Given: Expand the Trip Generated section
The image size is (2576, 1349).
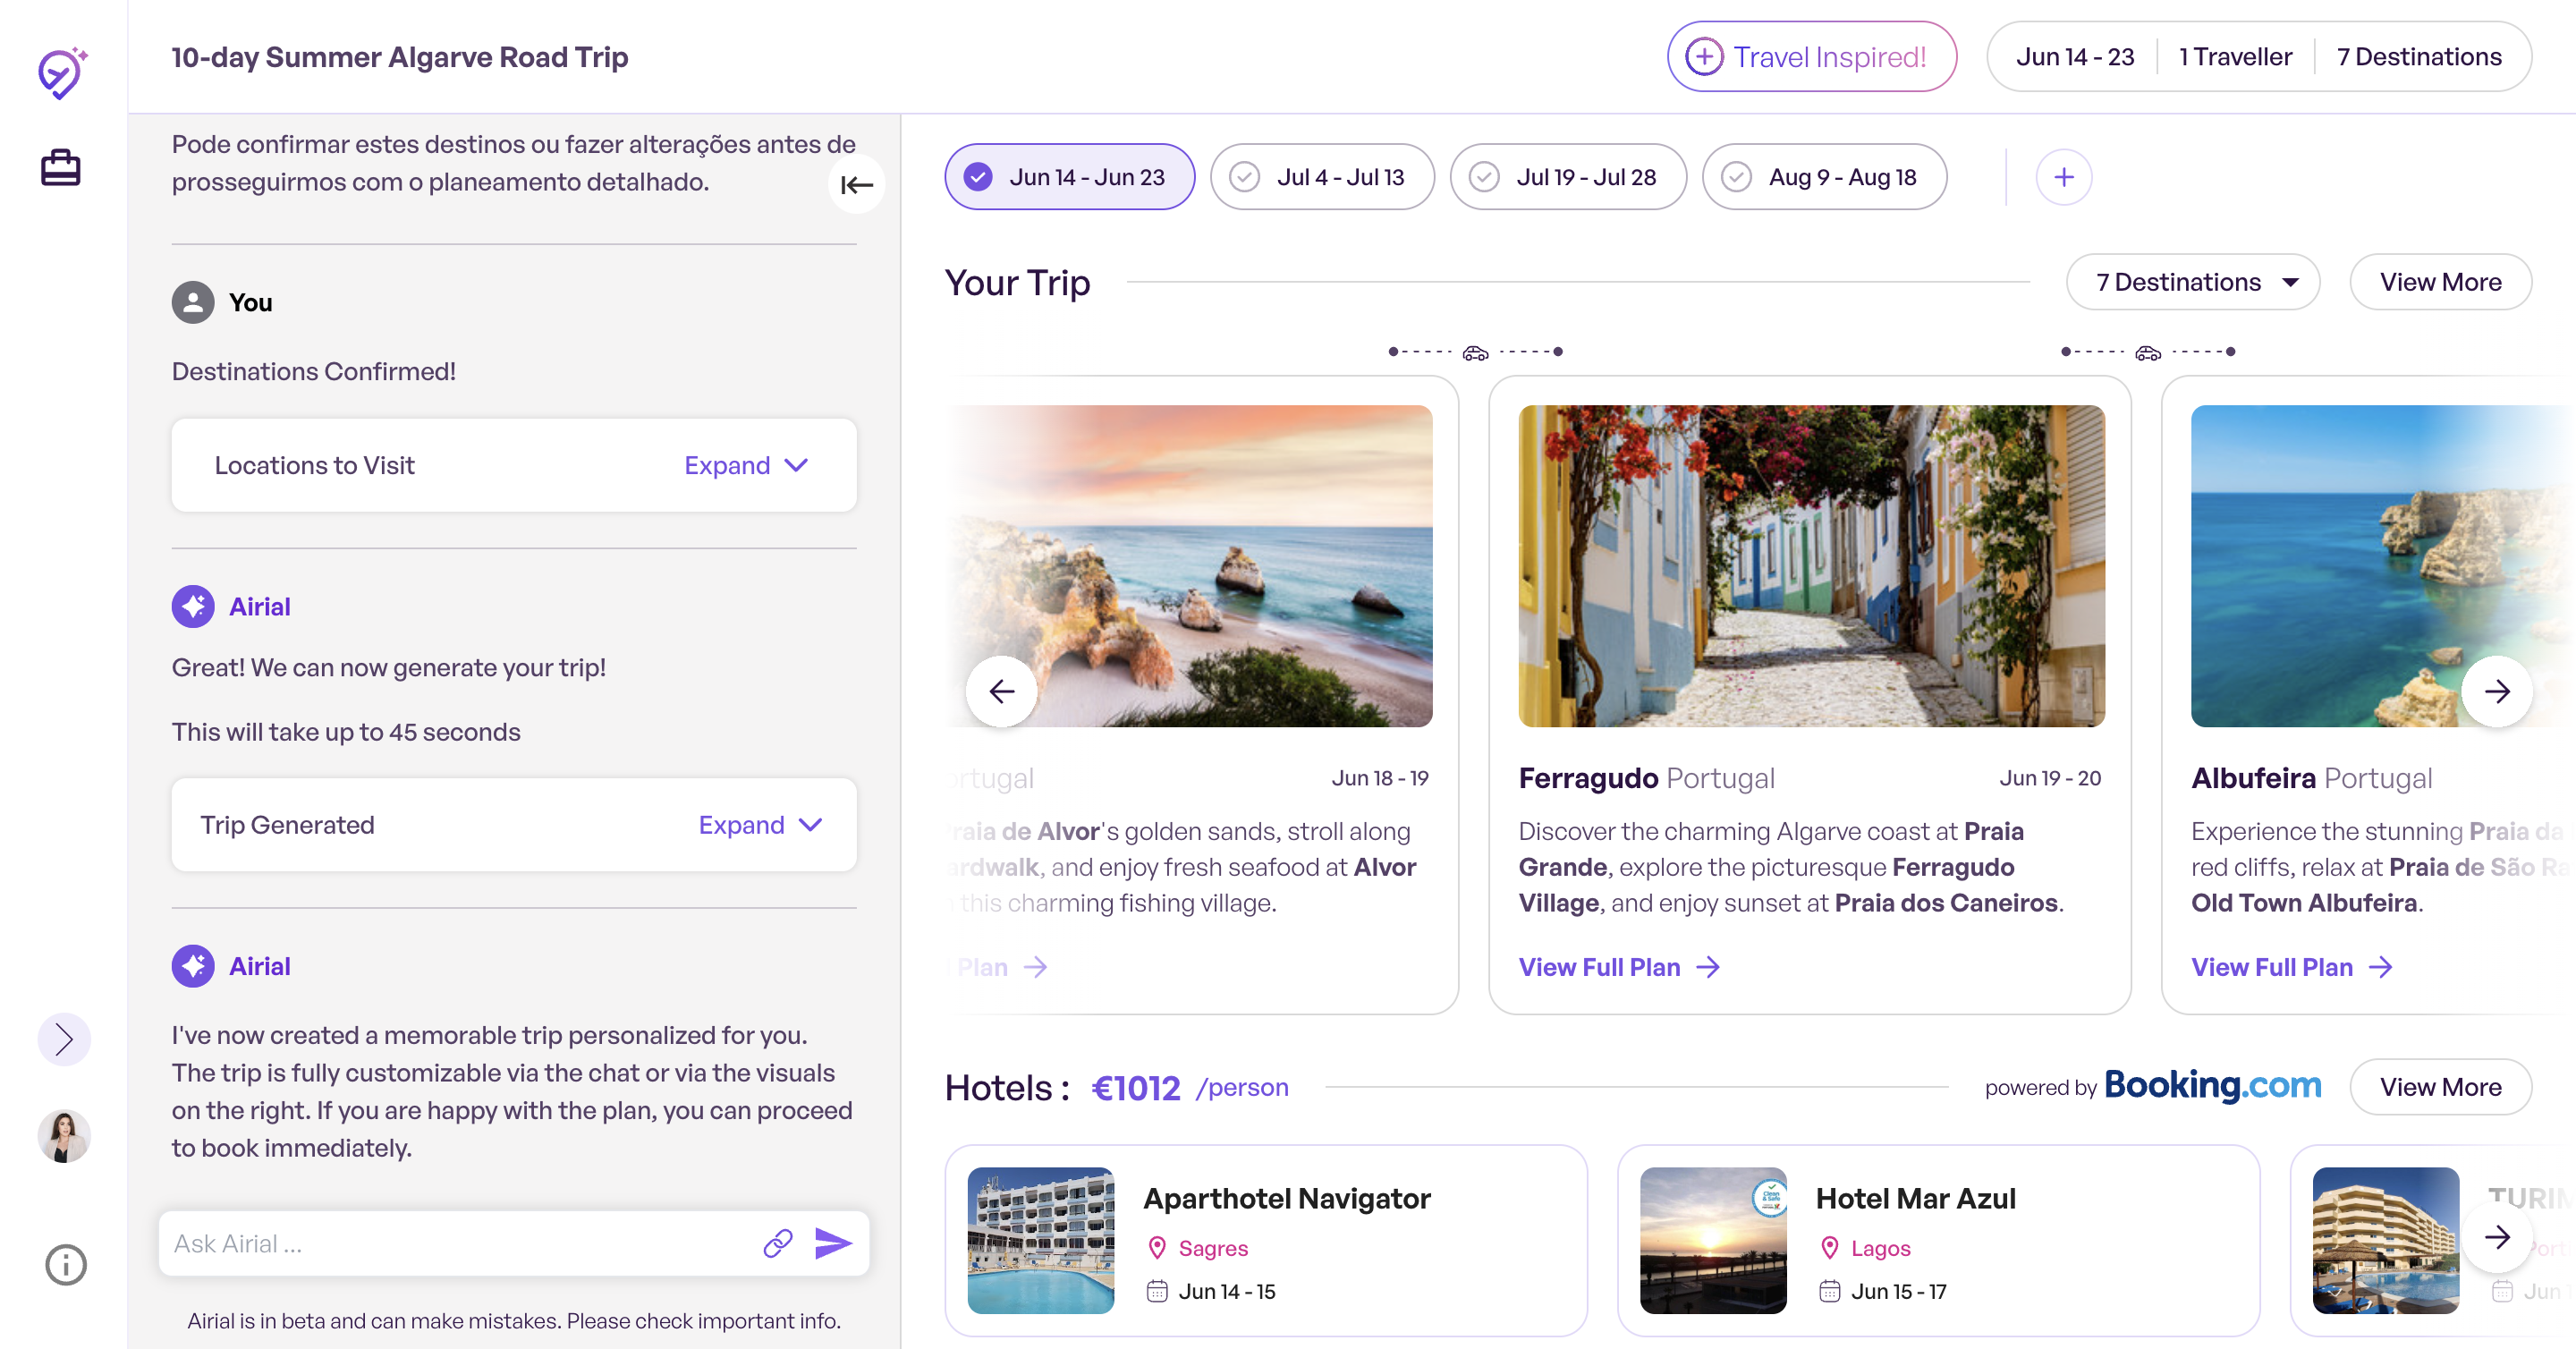Looking at the screenshot, I should pyautogui.click(x=760, y=825).
